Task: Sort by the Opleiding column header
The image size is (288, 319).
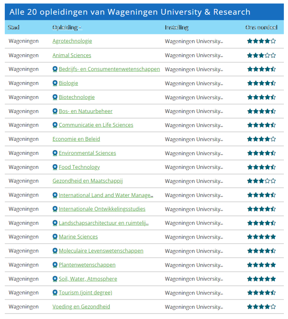Action: [67, 27]
